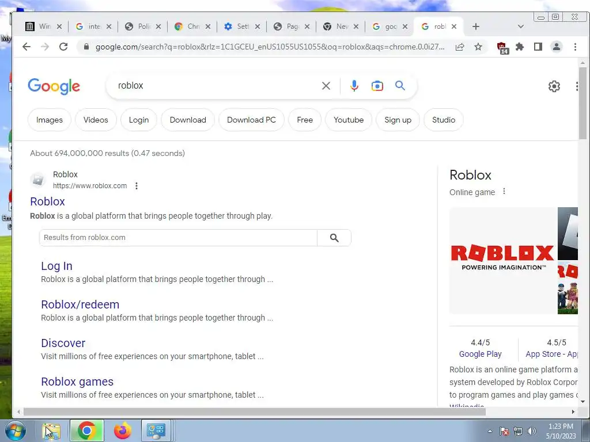Image resolution: width=590 pixels, height=442 pixels.
Task: Toggle the browser side panel
Action: (x=538, y=47)
